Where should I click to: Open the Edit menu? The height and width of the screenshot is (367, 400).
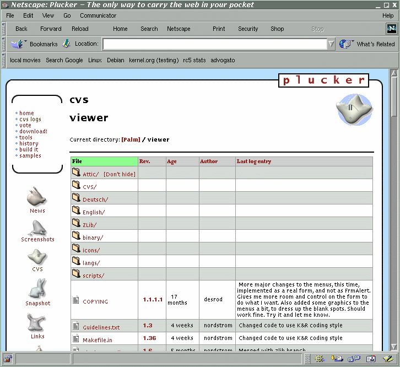tap(28, 15)
